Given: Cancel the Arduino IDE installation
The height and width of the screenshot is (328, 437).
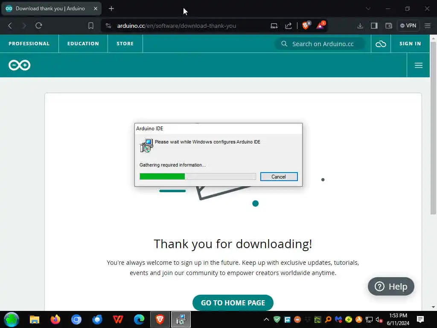Looking at the screenshot, I should coord(279,176).
